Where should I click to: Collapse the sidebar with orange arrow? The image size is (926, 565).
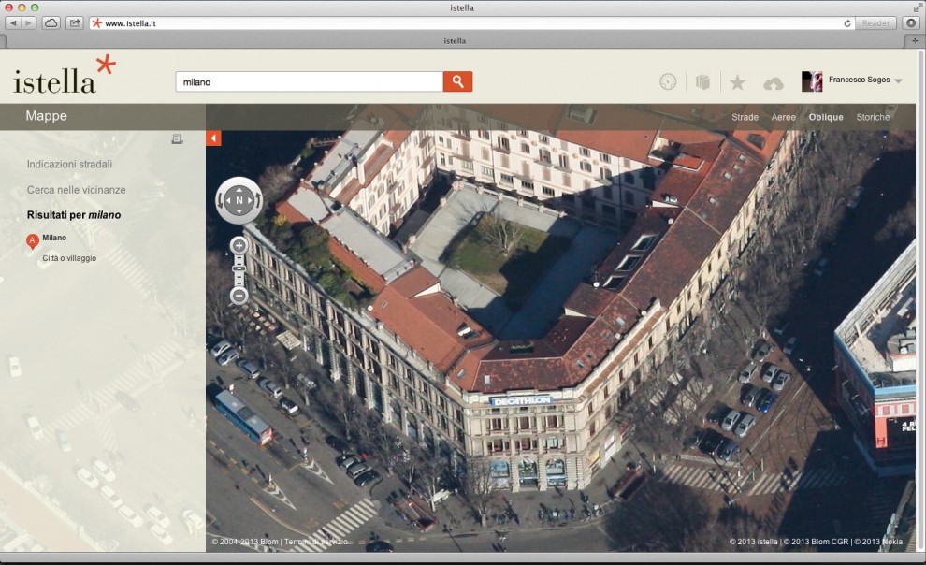click(x=213, y=138)
